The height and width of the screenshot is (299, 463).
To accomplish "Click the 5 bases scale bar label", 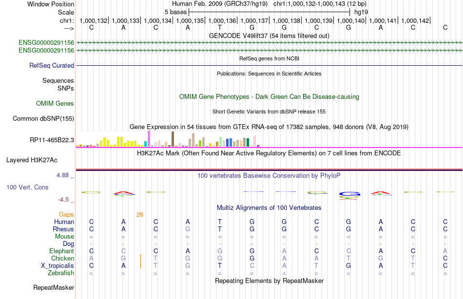I will (x=175, y=12).
